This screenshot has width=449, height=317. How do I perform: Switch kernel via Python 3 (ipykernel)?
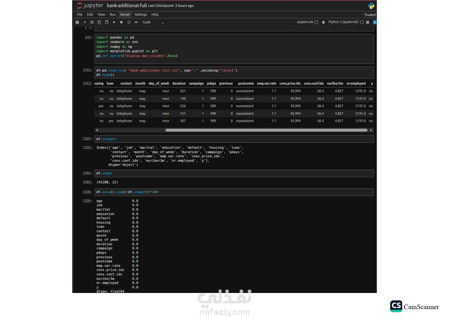343,22
